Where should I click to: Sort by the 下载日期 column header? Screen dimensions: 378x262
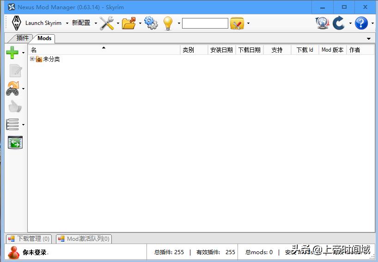pos(249,50)
